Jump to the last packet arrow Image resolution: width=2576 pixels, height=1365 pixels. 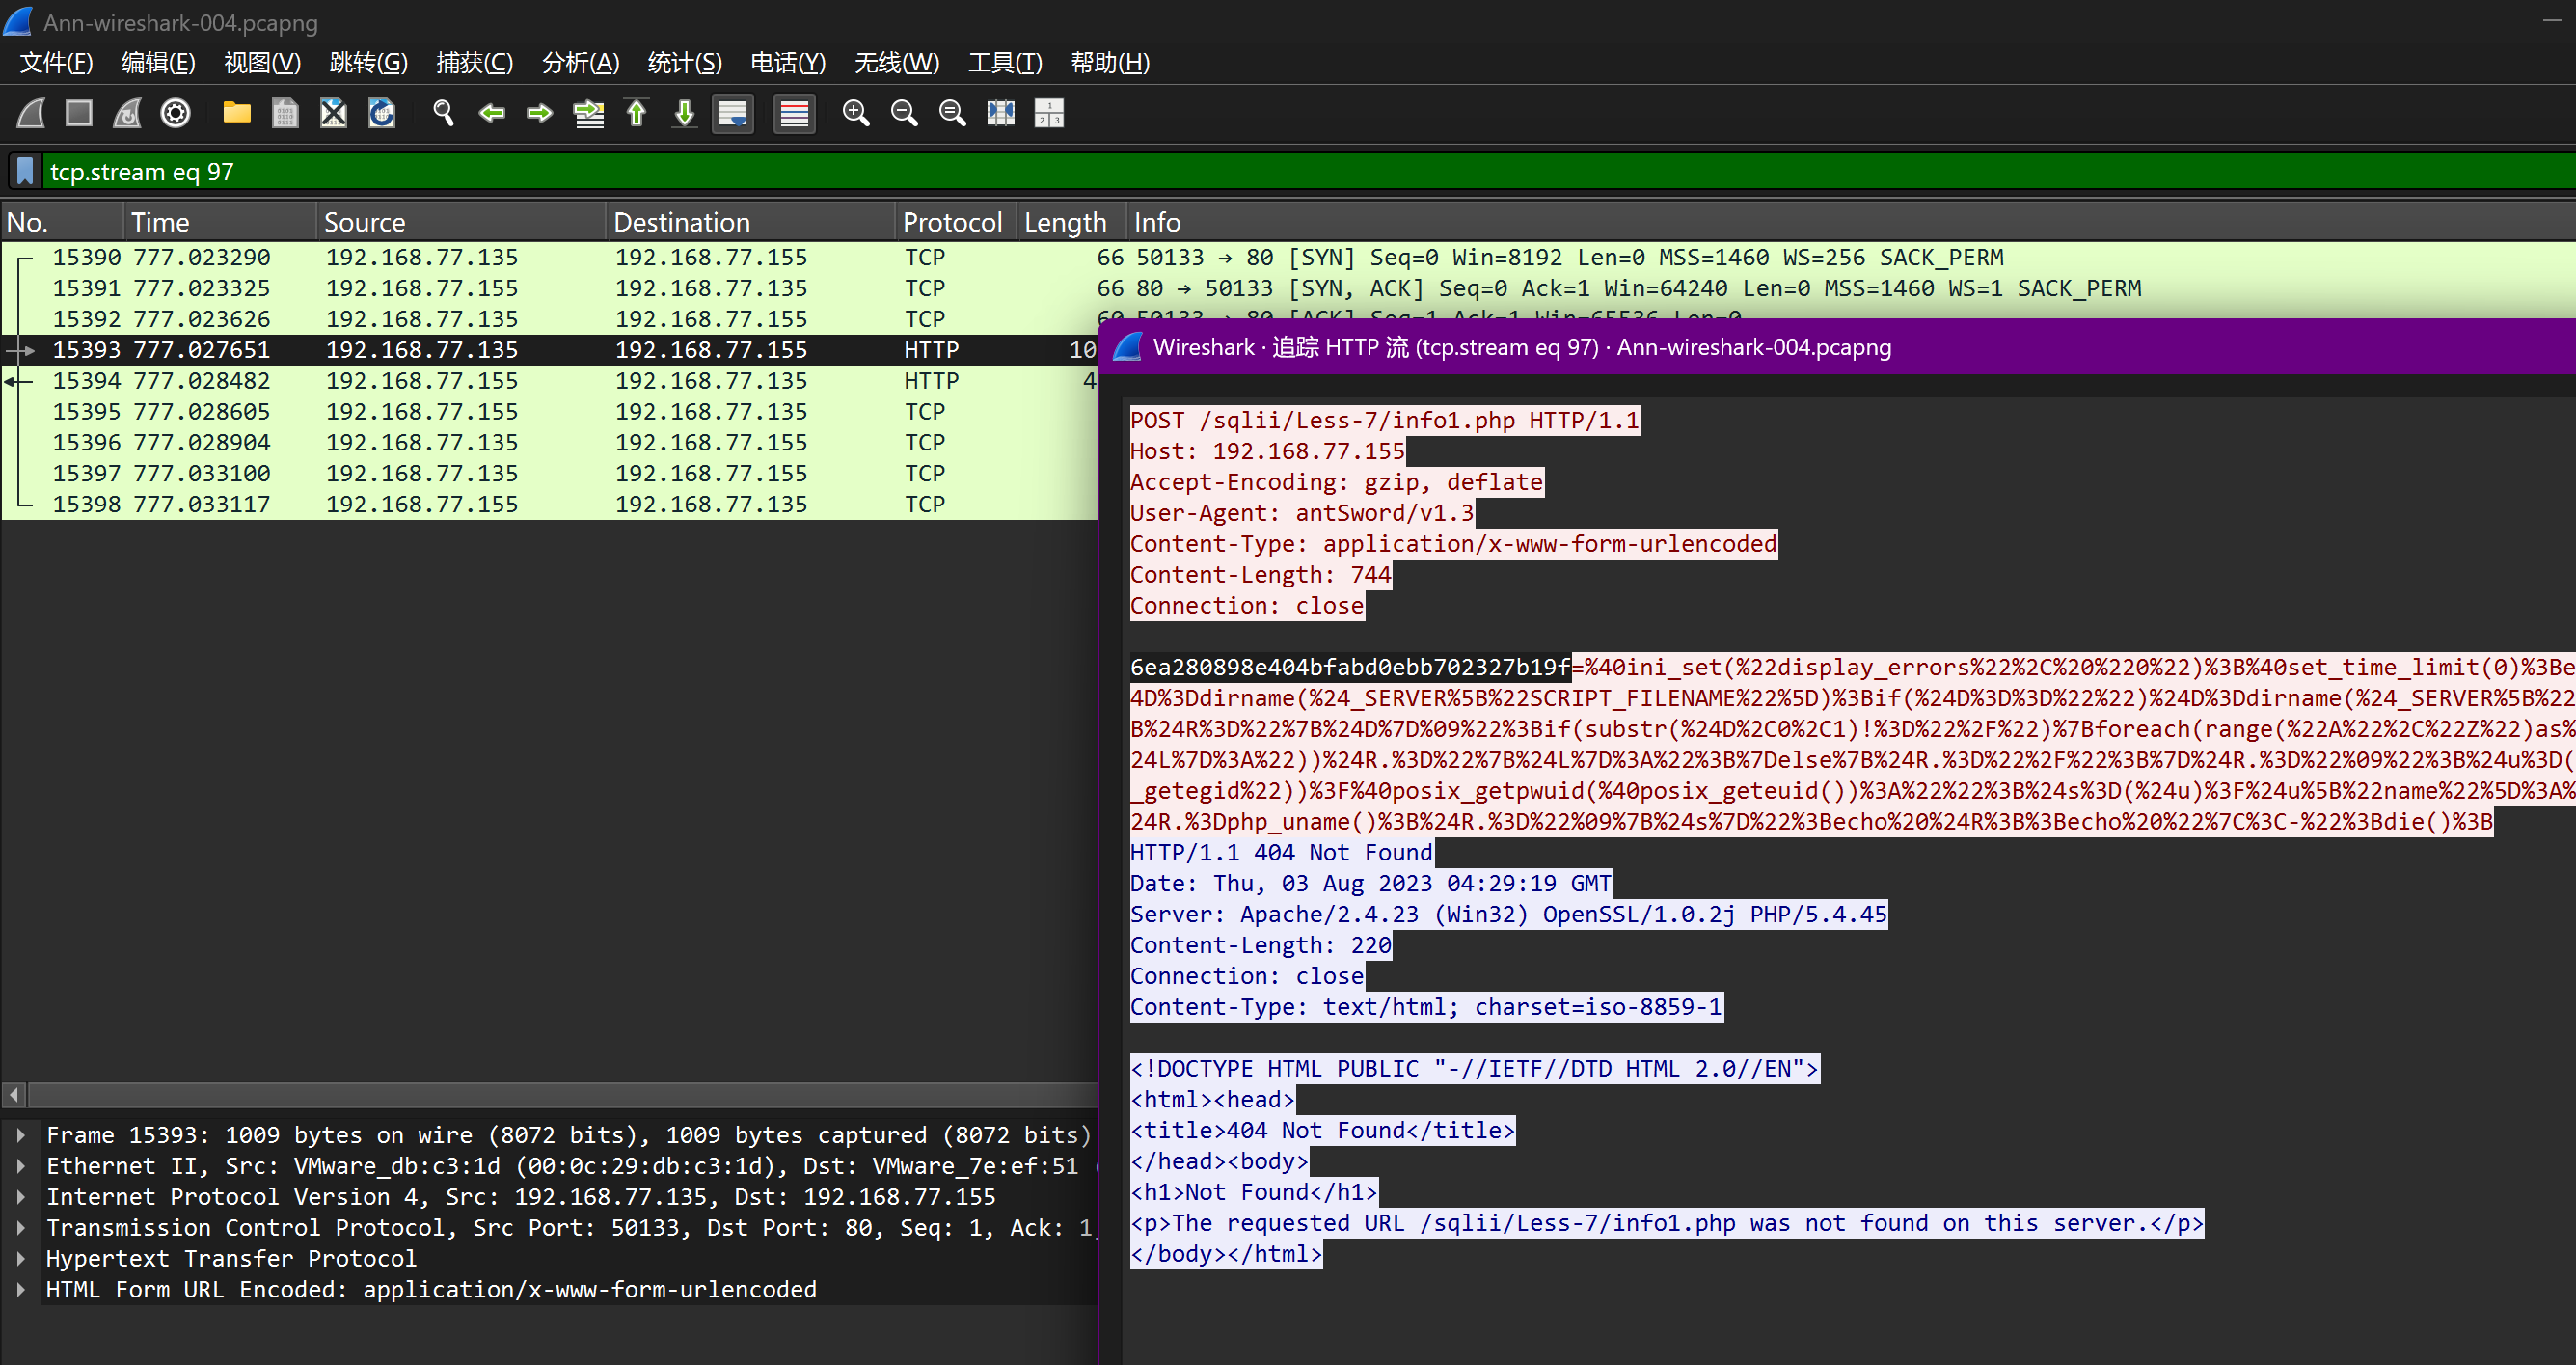[x=685, y=113]
